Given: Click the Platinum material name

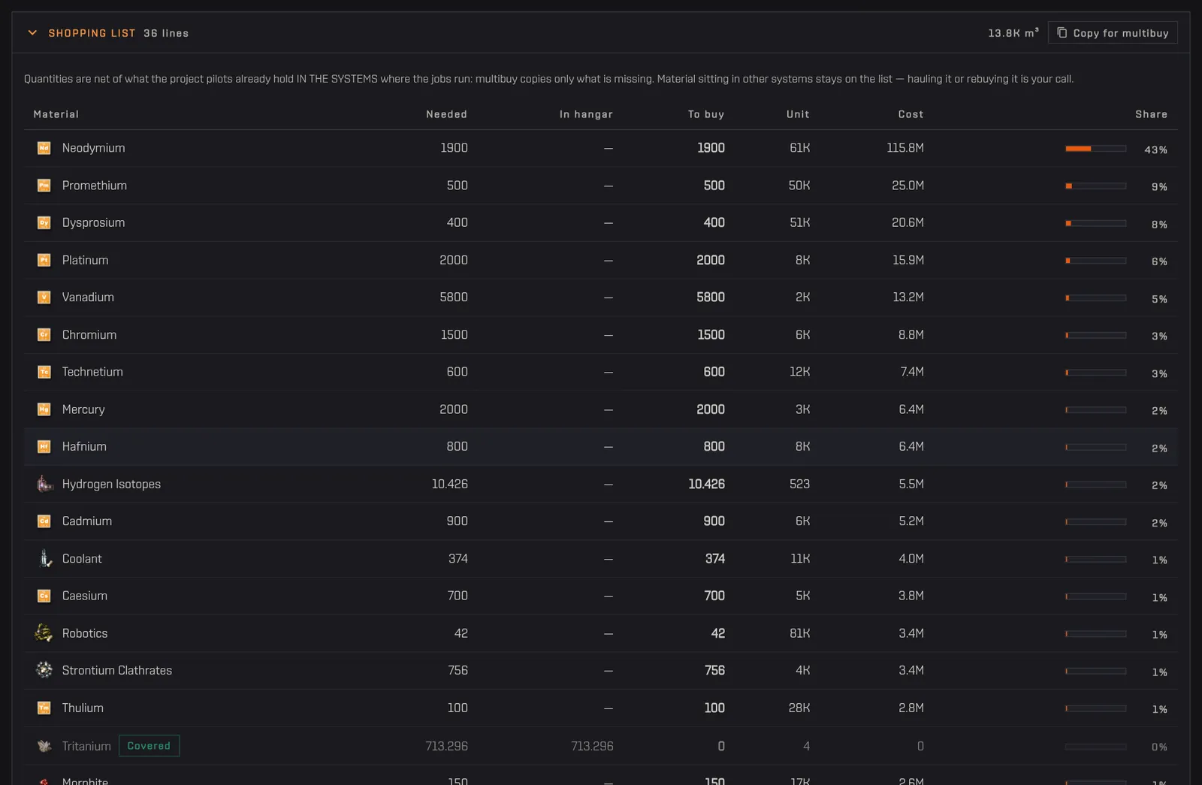Looking at the screenshot, I should click(85, 261).
